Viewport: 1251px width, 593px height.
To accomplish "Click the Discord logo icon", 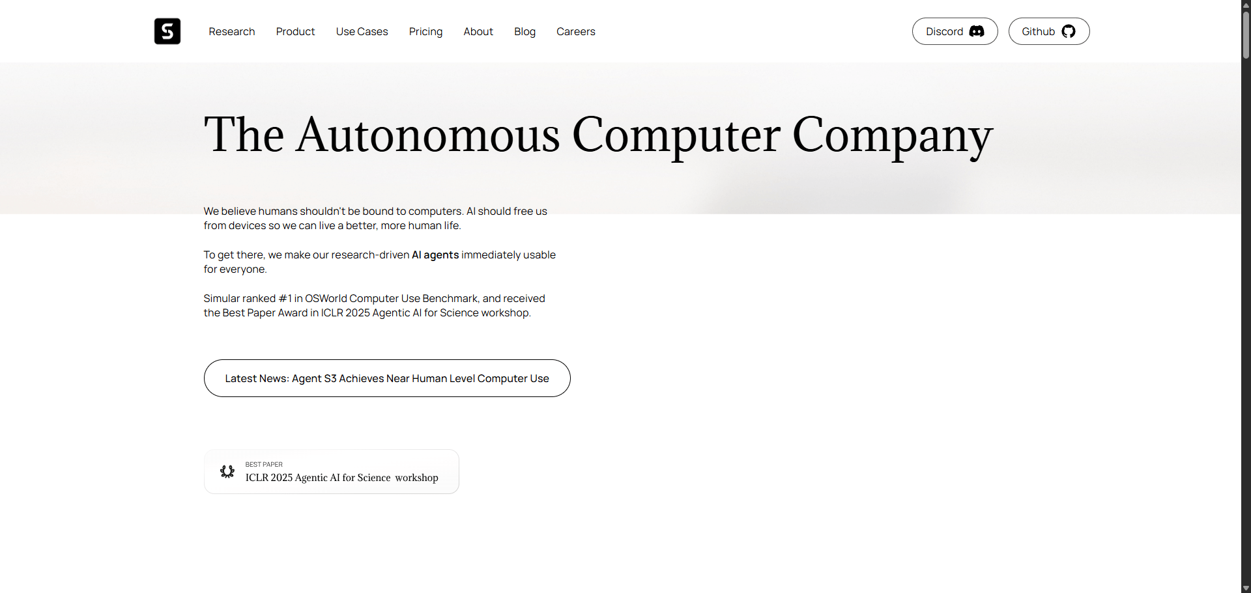I will click(976, 31).
